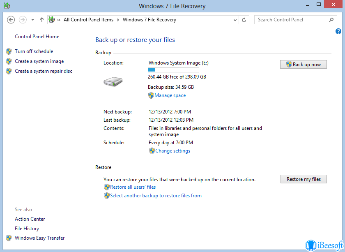Click the refresh icon beside the address bar
The height and width of the screenshot is (252, 345).
point(244,19)
